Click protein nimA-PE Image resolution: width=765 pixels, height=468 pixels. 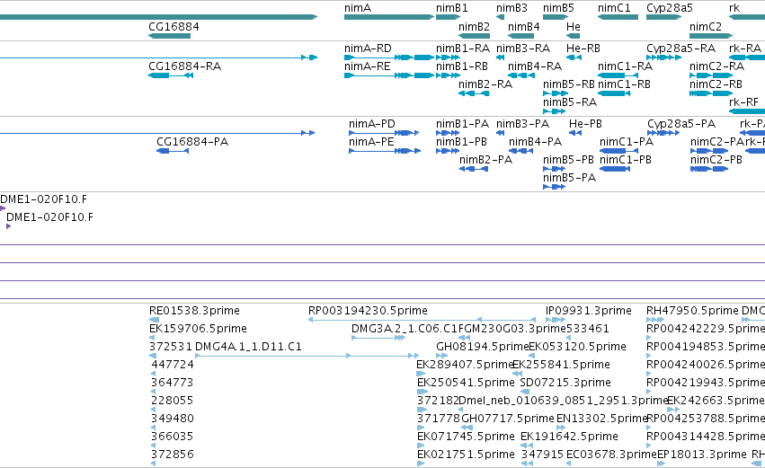[385, 151]
